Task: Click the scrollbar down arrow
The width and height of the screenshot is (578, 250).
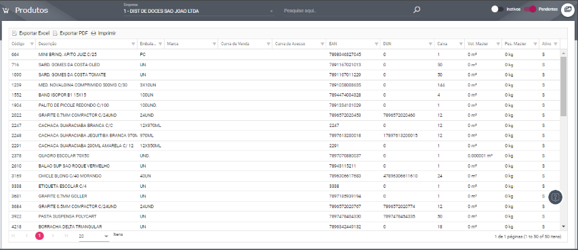Action: 563,226
